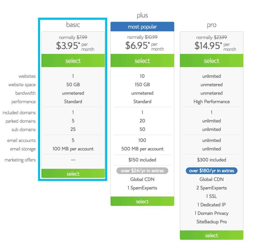Click the pro plan heading

(x=212, y=25)
